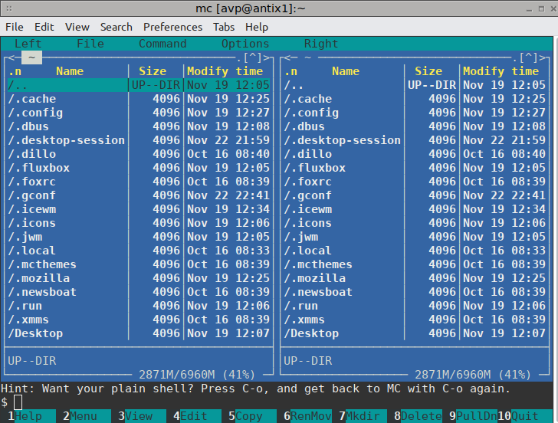Toggle hidden files dot in right panel
The width and height of the screenshot is (558, 423).
tap(515, 58)
